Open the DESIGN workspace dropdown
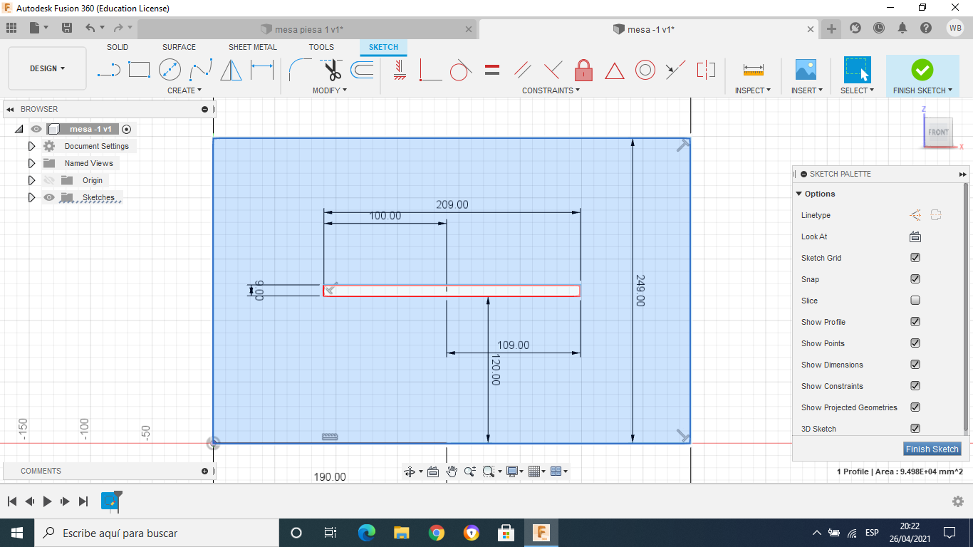The image size is (973, 547). point(47,68)
